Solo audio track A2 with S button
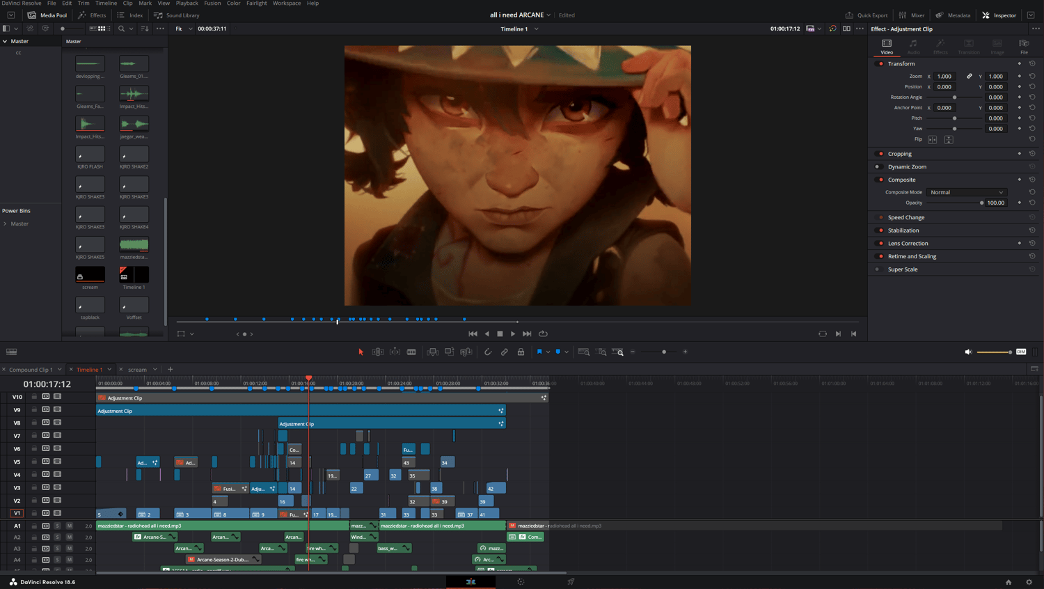The width and height of the screenshot is (1044, 589). (58, 537)
